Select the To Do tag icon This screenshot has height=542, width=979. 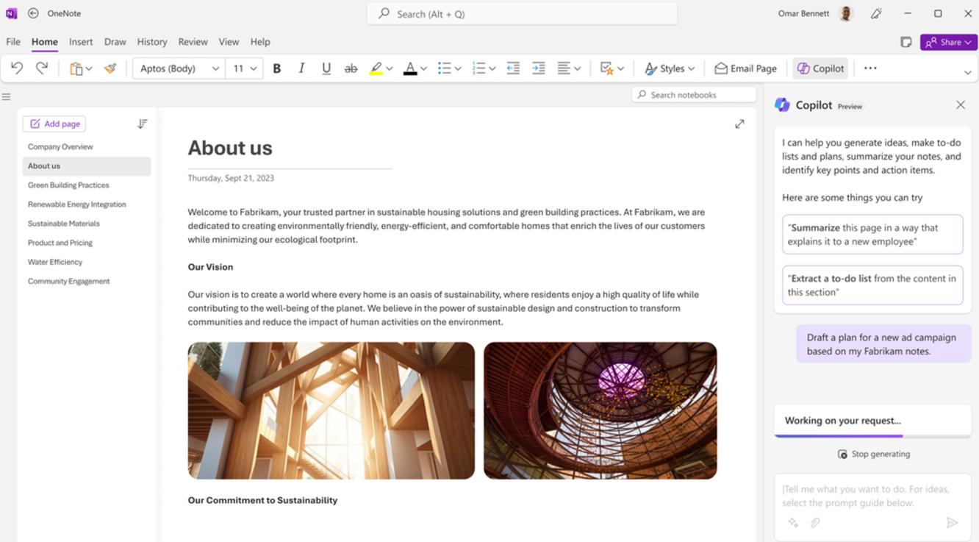pyautogui.click(x=608, y=68)
